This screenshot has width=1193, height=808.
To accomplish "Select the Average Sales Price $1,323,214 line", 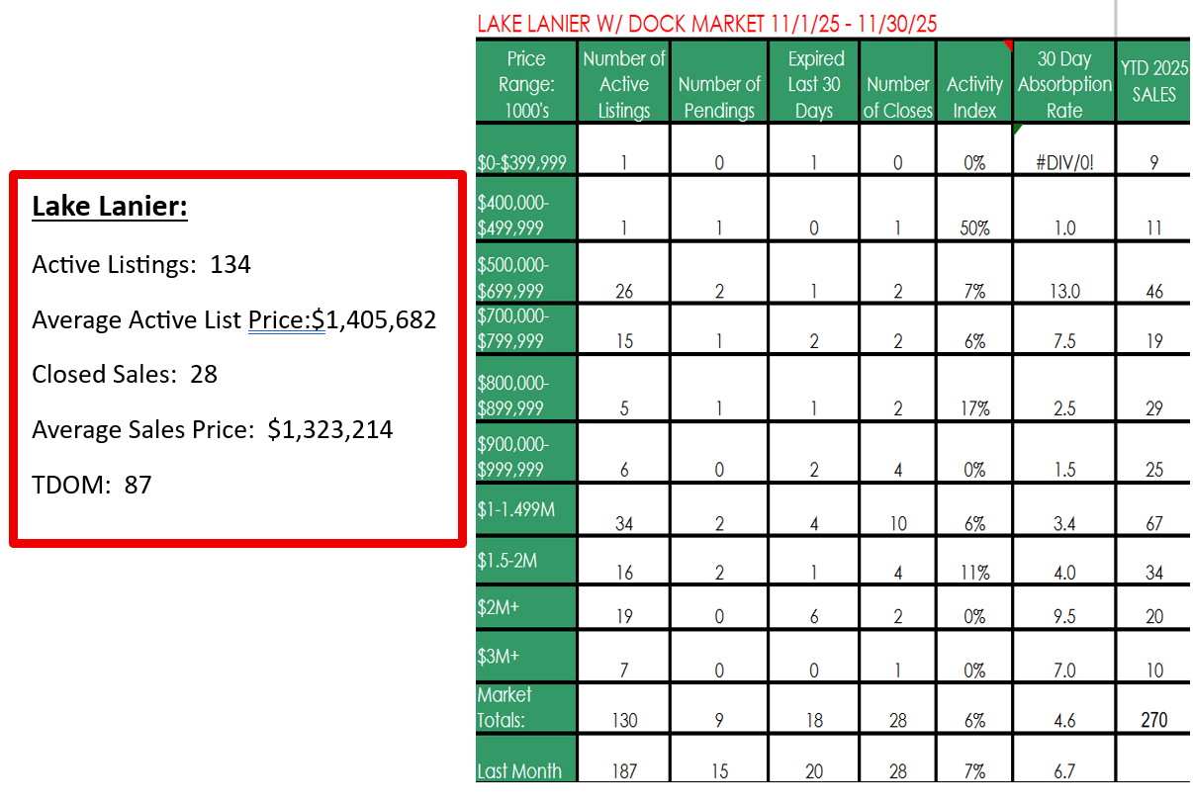I will pyautogui.click(x=212, y=429).
